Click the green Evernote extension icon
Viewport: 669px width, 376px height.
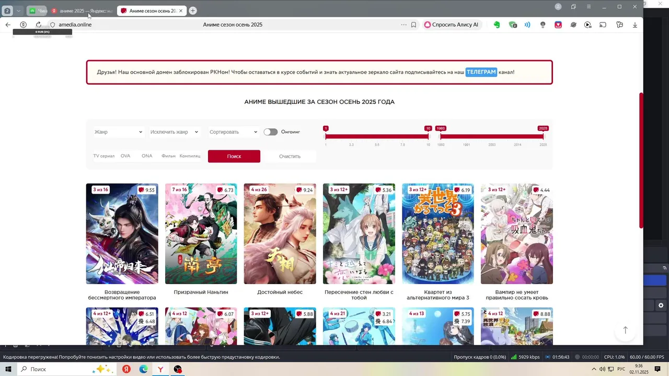point(497,25)
